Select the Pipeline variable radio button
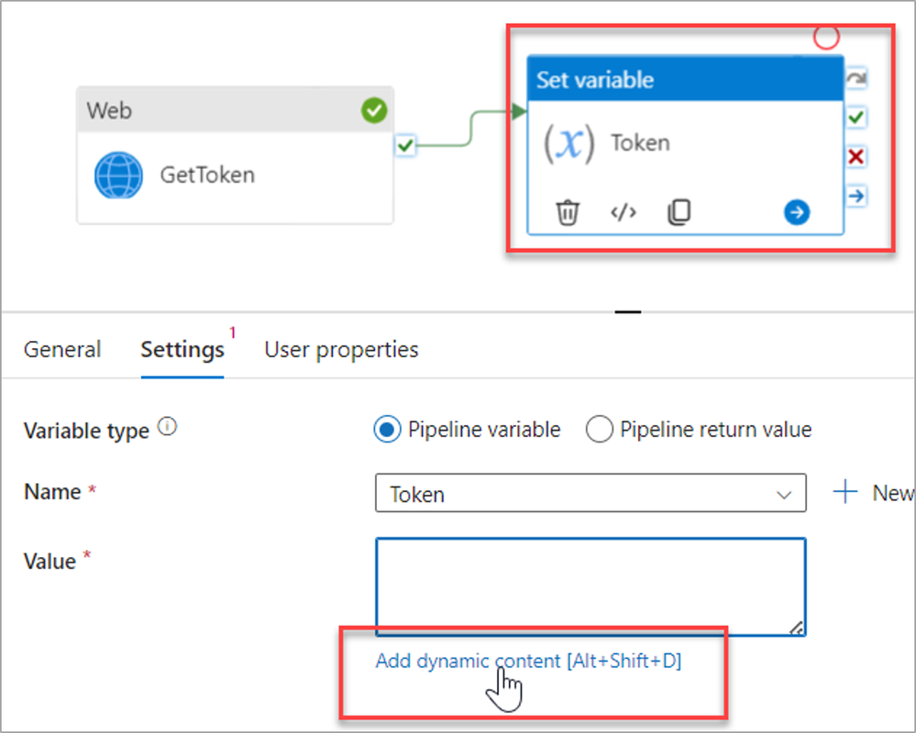Screen dimensions: 916x733 point(388,429)
